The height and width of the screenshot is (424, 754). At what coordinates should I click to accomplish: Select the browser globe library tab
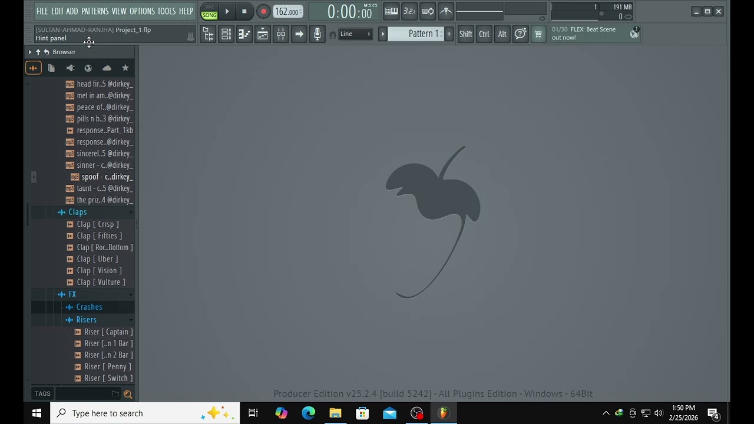coord(88,68)
